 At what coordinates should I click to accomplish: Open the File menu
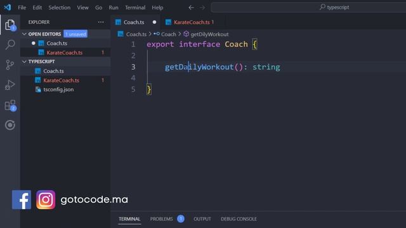(22, 8)
